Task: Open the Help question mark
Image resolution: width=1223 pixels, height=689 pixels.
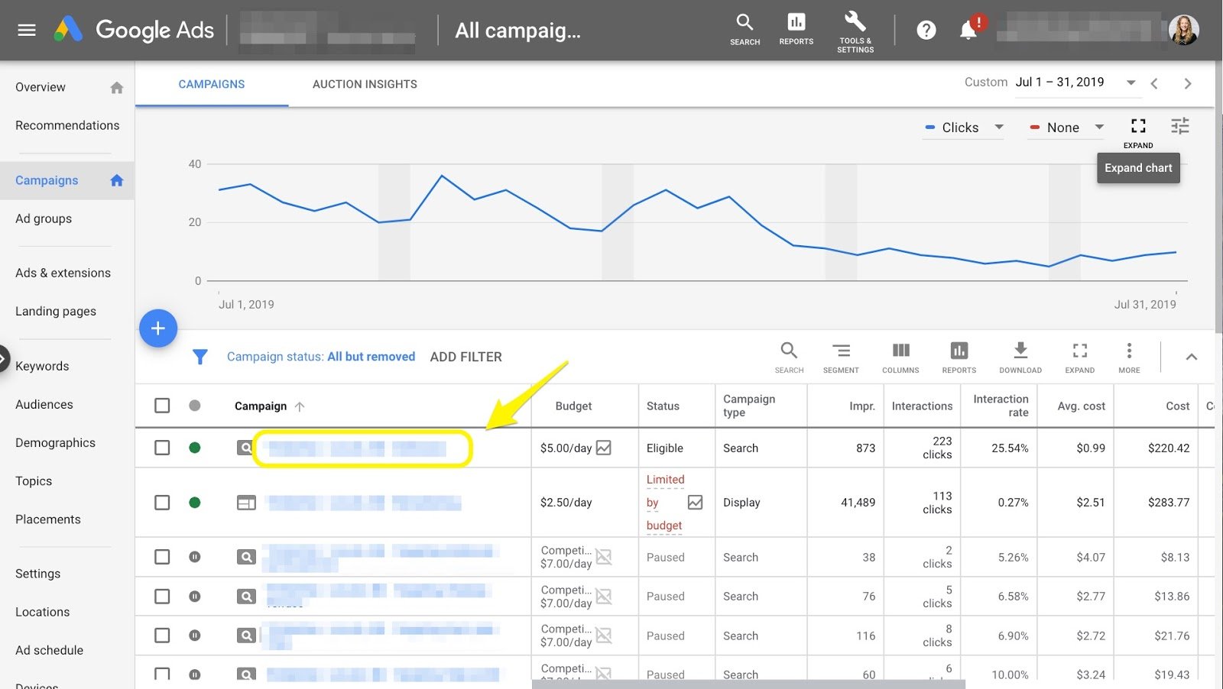Action: coord(926,30)
